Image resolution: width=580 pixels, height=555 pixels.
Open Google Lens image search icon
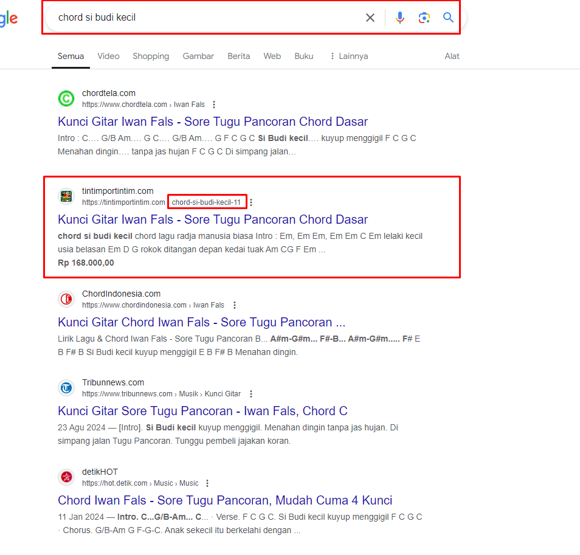tap(424, 18)
